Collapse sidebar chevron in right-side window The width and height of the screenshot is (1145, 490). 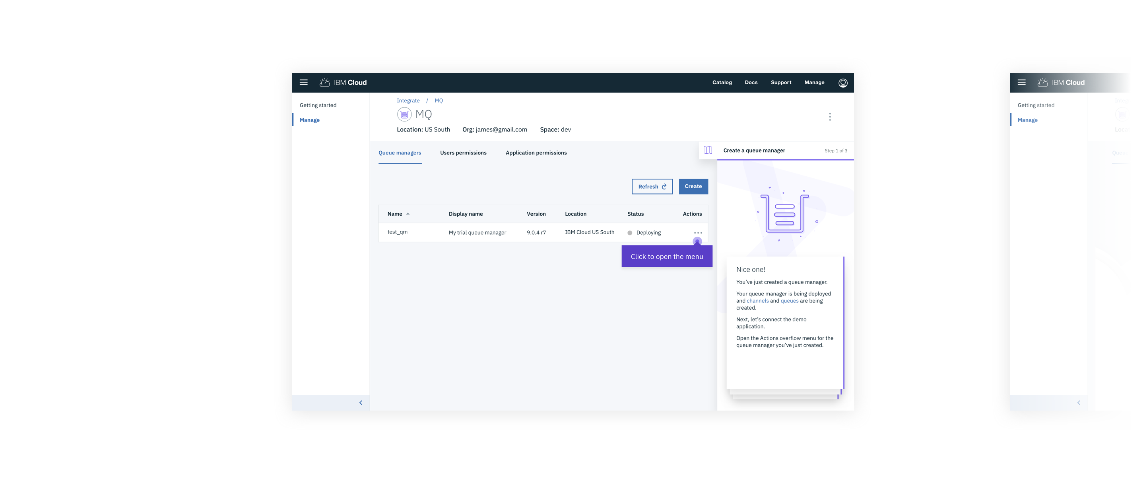pyautogui.click(x=1078, y=403)
